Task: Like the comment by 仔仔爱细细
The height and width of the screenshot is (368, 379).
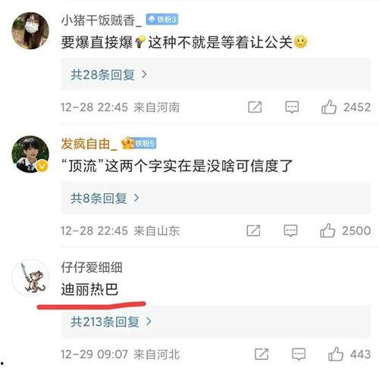Action: 336,354
